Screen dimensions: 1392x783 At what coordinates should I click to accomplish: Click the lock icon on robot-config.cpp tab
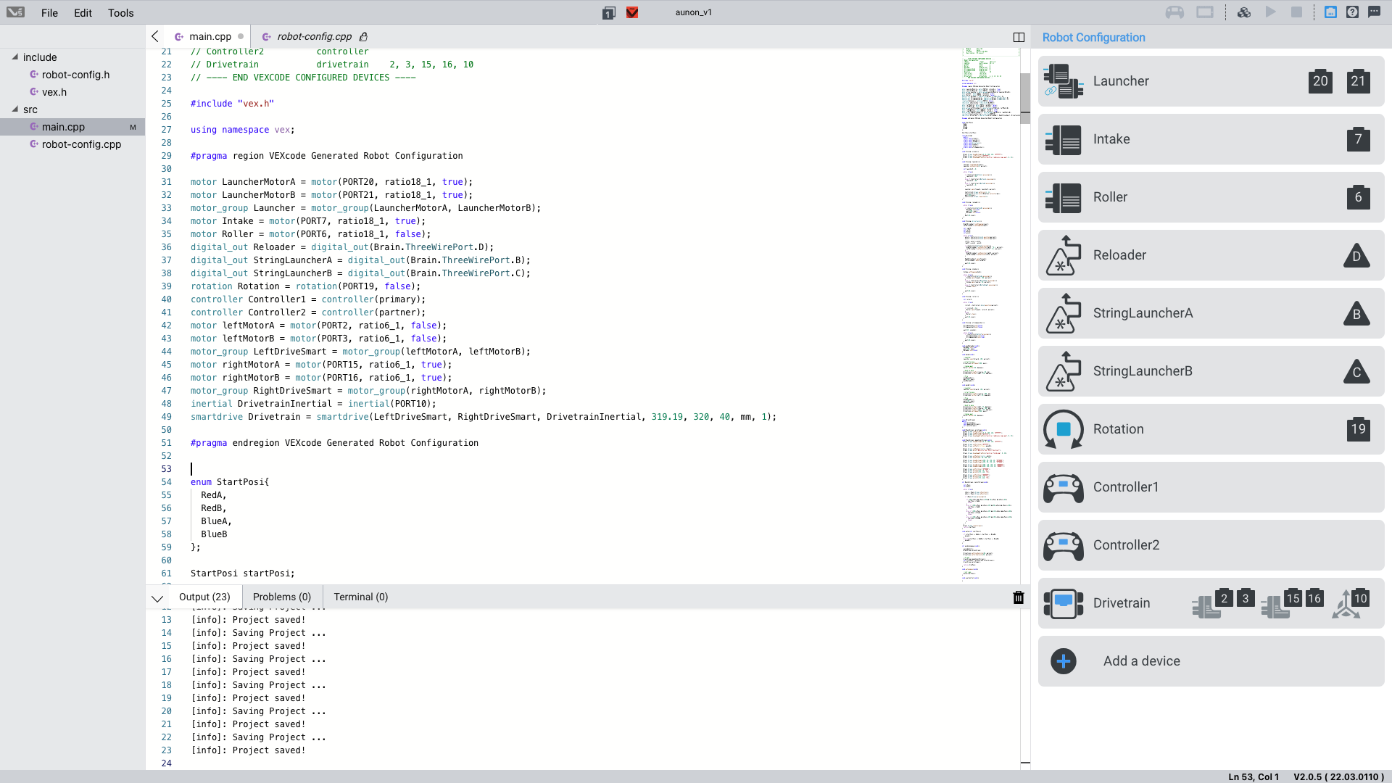point(364,36)
